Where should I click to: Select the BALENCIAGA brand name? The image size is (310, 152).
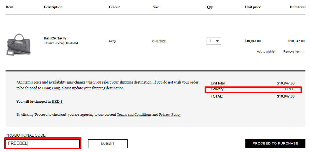pos(55,38)
